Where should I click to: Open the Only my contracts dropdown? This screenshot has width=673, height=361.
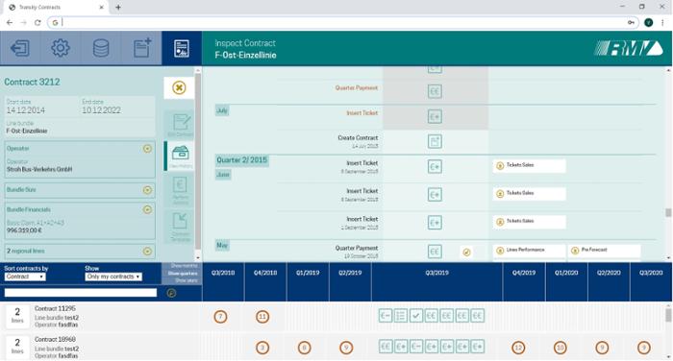click(113, 277)
